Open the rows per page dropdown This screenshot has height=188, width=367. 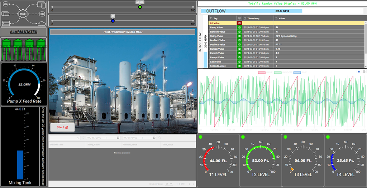point(168,184)
